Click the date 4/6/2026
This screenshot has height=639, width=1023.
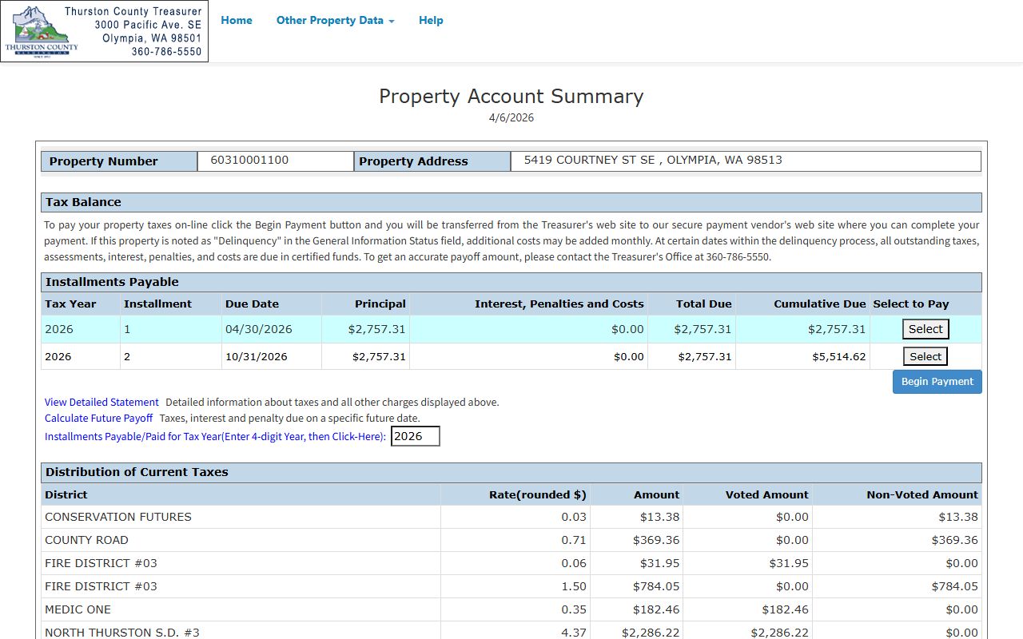(511, 117)
